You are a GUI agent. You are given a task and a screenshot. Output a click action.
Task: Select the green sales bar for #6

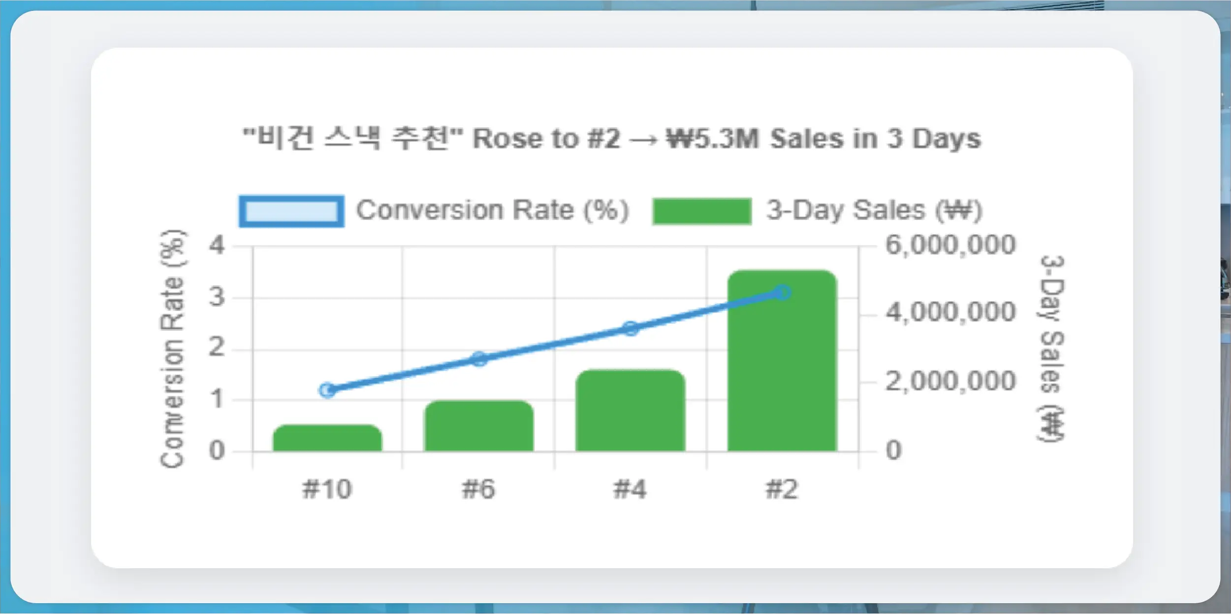[x=479, y=426]
